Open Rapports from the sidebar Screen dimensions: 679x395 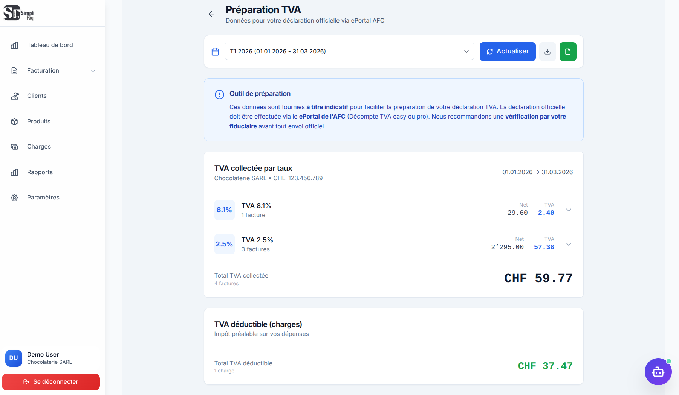40,172
